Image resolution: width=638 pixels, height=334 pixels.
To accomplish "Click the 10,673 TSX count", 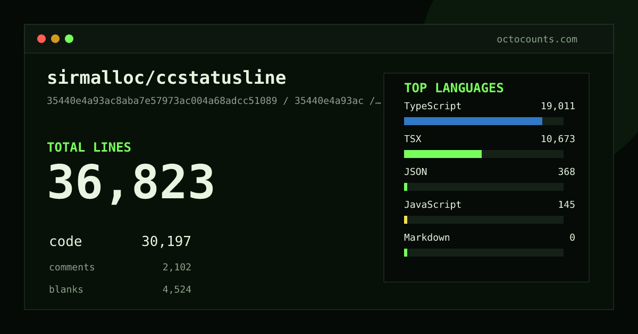I will (x=558, y=139).
